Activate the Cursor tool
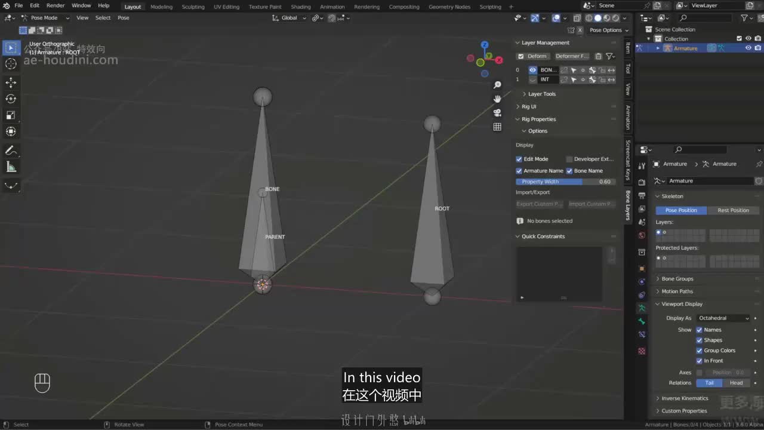Viewport: 764px width, 430px height. pos(11,64)
